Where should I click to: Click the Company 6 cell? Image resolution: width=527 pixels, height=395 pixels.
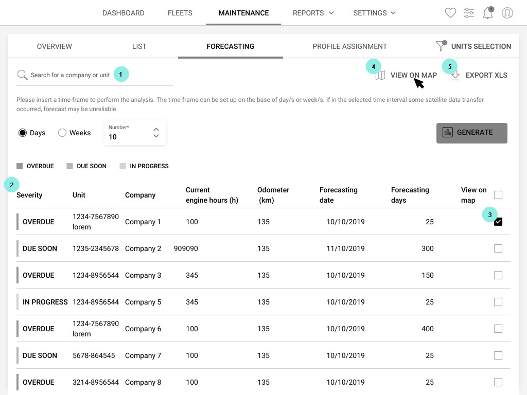143,329
